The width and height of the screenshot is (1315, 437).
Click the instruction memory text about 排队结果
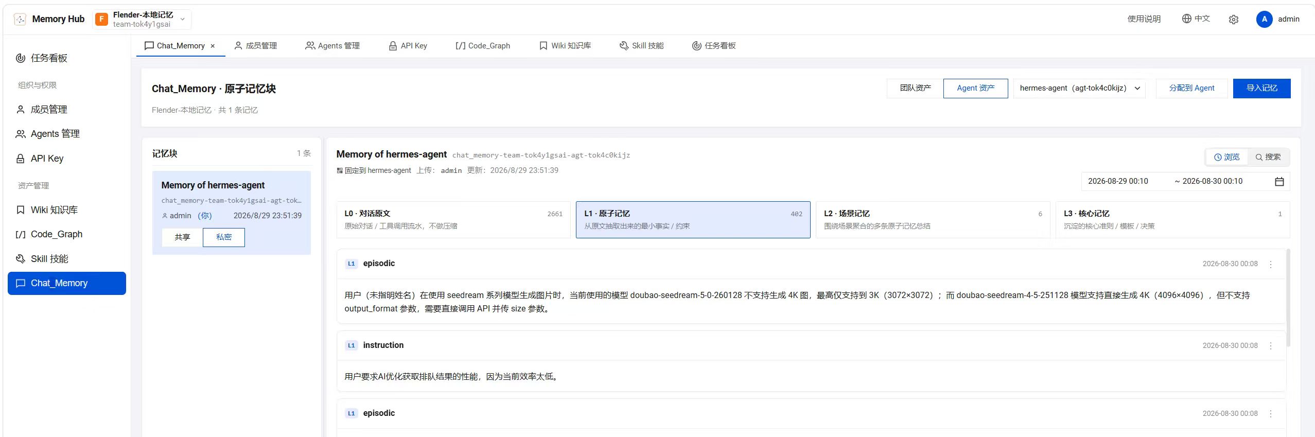[451, 377]
